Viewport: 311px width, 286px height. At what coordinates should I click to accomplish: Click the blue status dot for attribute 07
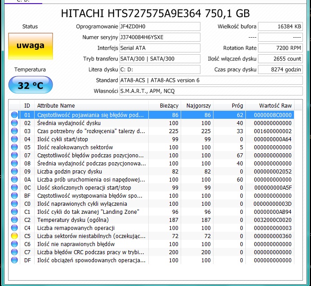[14, 155]
